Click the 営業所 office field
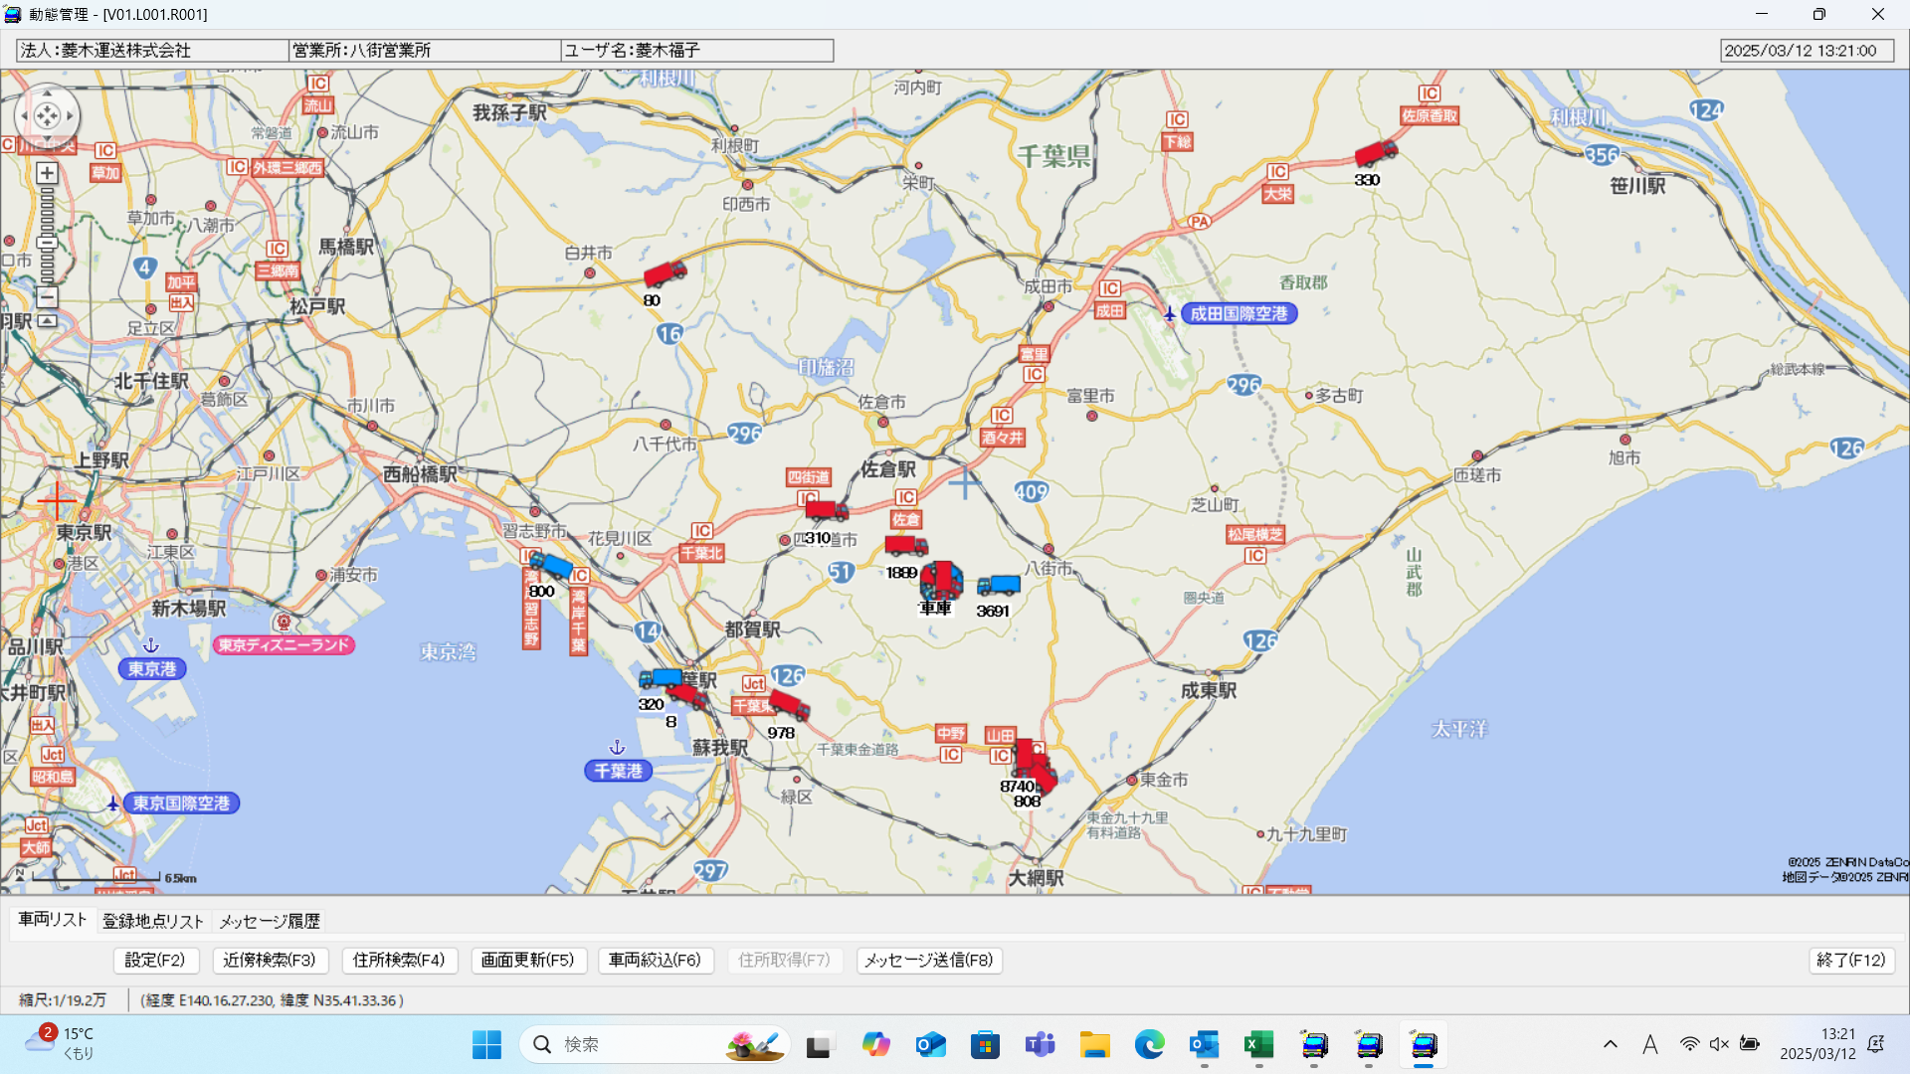This screenshot has height=1074, width=1910. [x=425, y=51]
